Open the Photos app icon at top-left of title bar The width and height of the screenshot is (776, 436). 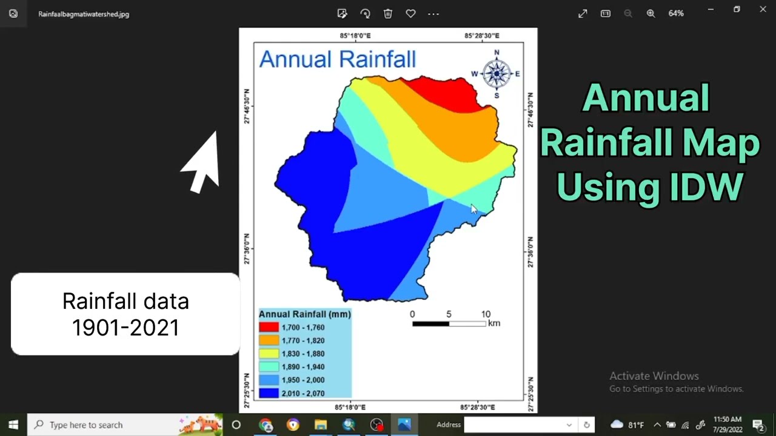[x=13, y=13]
